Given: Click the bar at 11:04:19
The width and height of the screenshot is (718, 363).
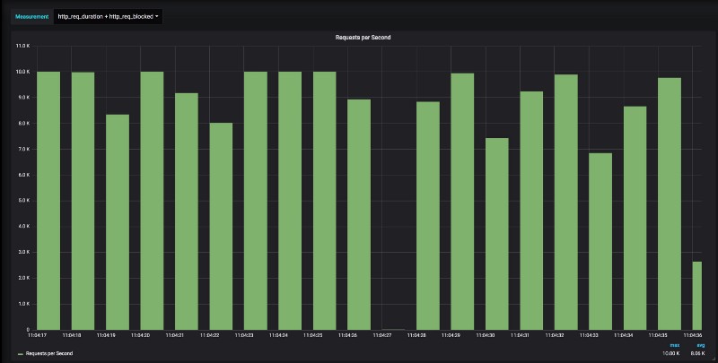Looking at the screenshot, I should [118, 222].
